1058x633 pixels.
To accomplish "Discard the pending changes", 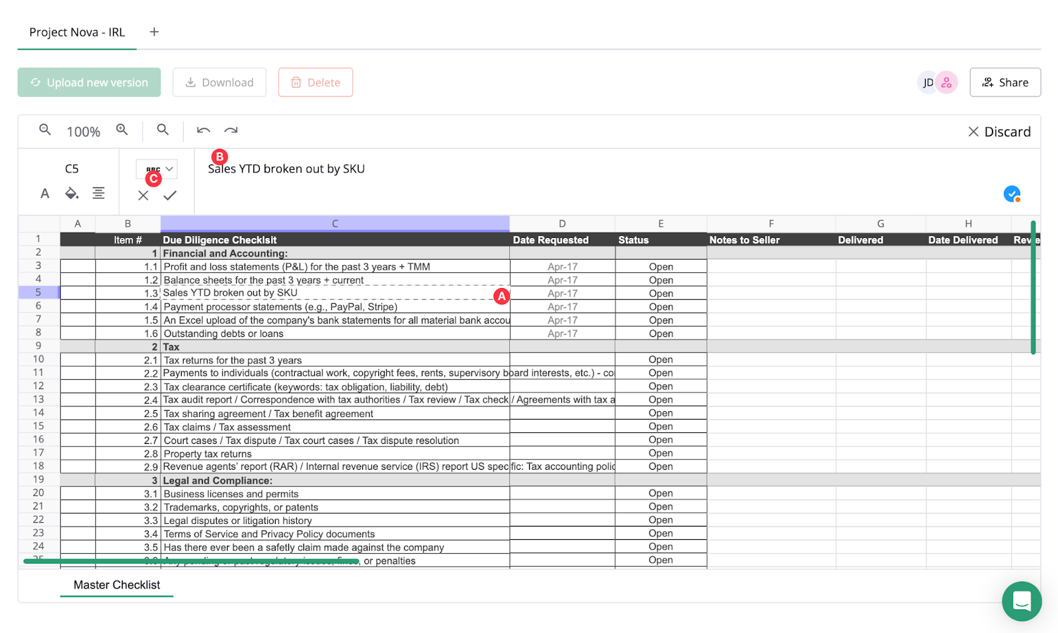I will pos(1000,131).
